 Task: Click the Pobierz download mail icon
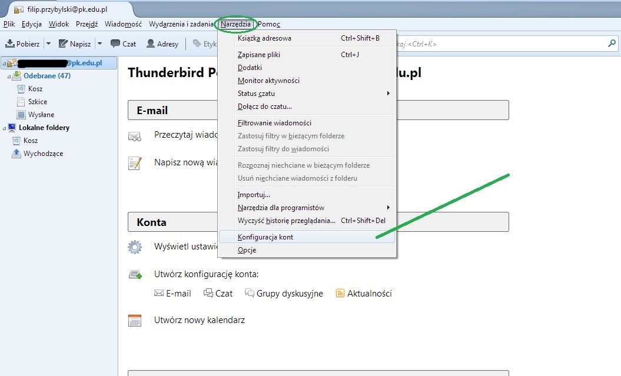(10, 44)
